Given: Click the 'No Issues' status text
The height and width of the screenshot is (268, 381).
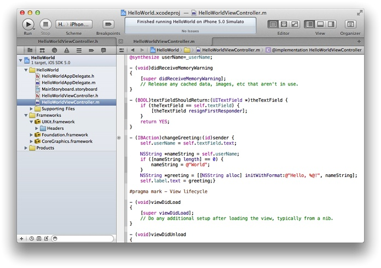Looking at the screenshot, I should tap(190, 31).
